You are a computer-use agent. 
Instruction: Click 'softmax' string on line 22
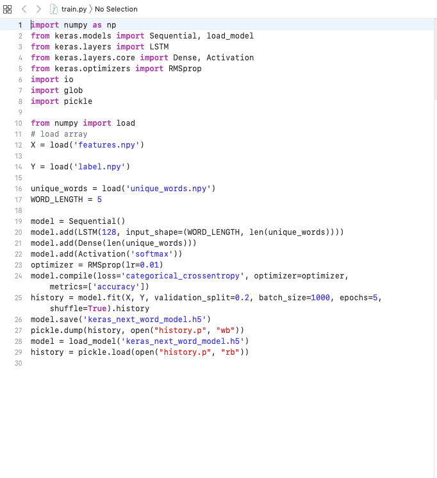click(152, 254)
